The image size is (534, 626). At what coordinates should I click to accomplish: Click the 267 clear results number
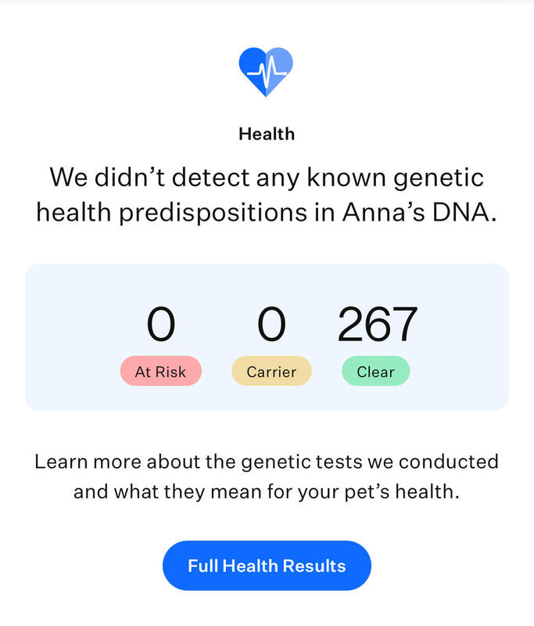tap(378, 324)
